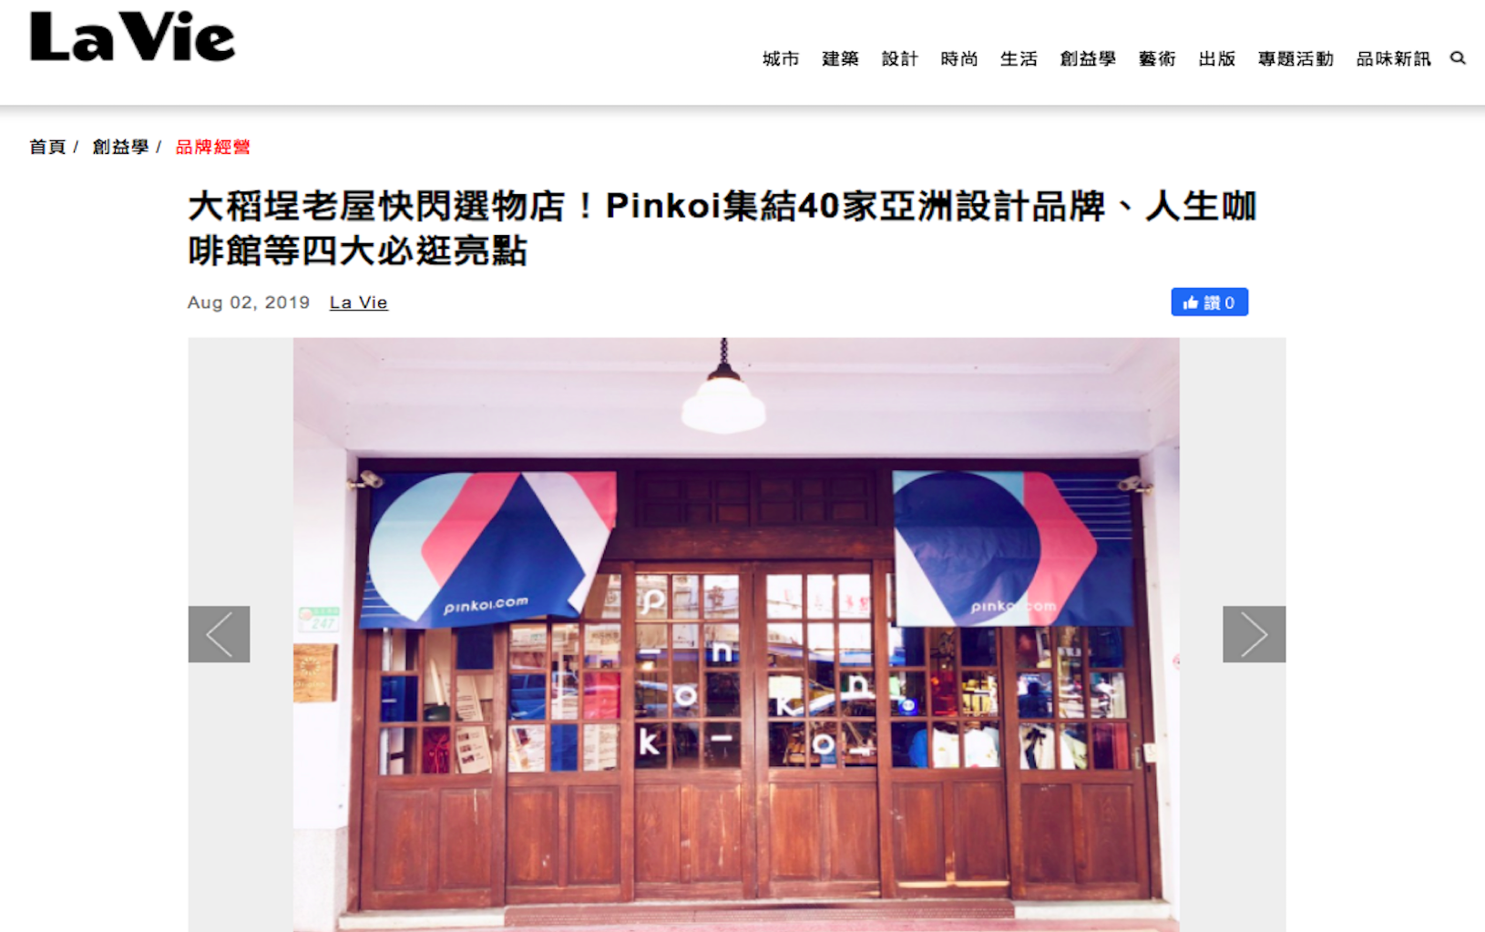Show the previous slideshow image

[220, 634]
